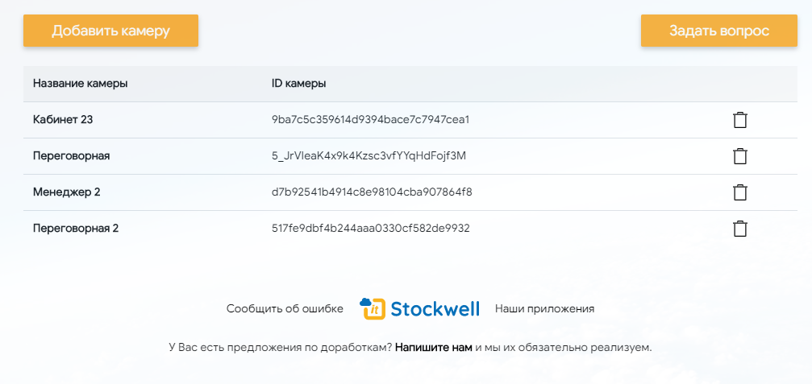The height and width of the screenshot is (384, 812).
Task: Open the Сообщить об ошибке link
Action: (285, 308)
